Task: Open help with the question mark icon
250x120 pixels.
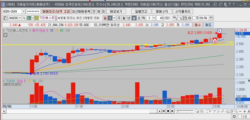Action: [x=234, y=4]
